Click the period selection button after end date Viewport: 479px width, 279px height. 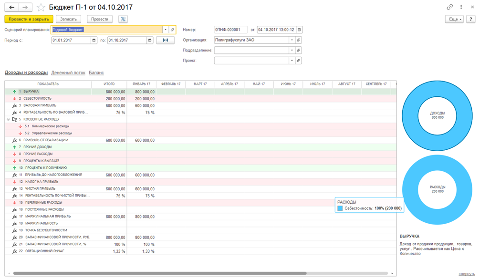165,41
